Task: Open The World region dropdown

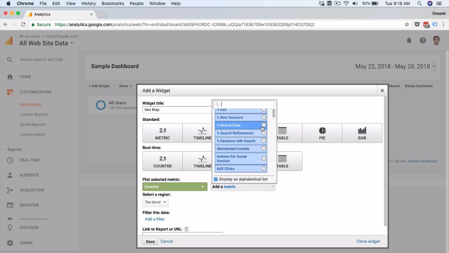Action: click(155, 202)
